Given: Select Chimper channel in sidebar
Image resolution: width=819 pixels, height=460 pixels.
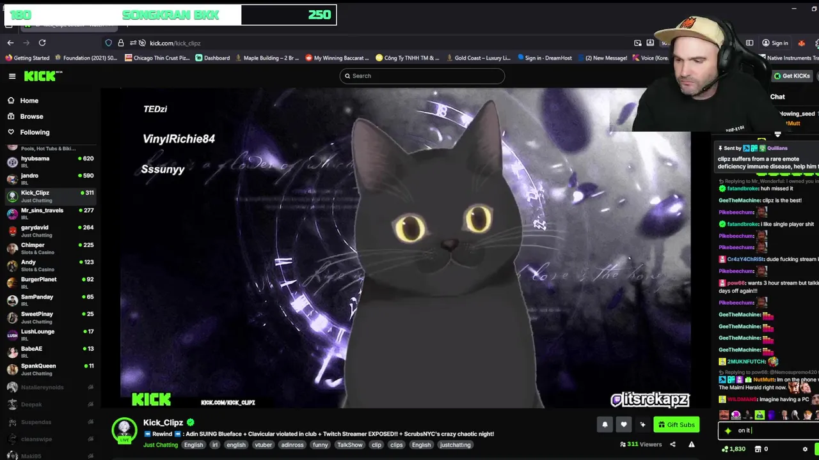Looking at the screenshot, I should pos(51,248).
